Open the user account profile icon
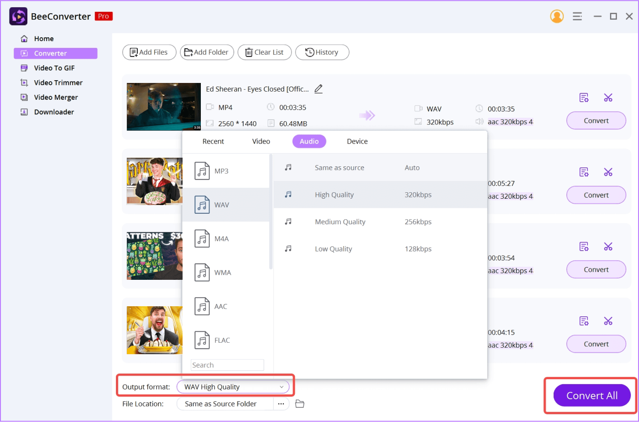The image size is (639, 422). [557, 16]
